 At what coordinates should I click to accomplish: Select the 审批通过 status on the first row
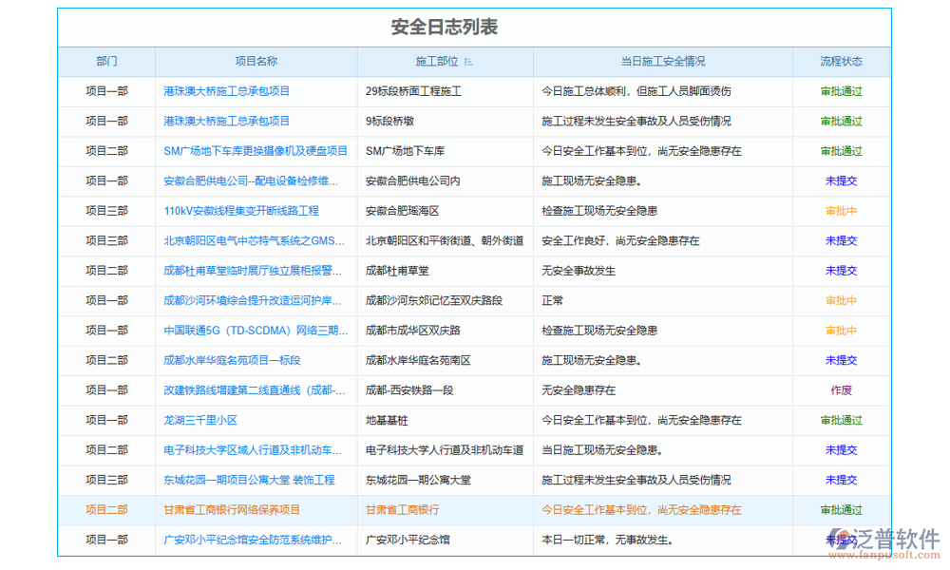point(841,91)
